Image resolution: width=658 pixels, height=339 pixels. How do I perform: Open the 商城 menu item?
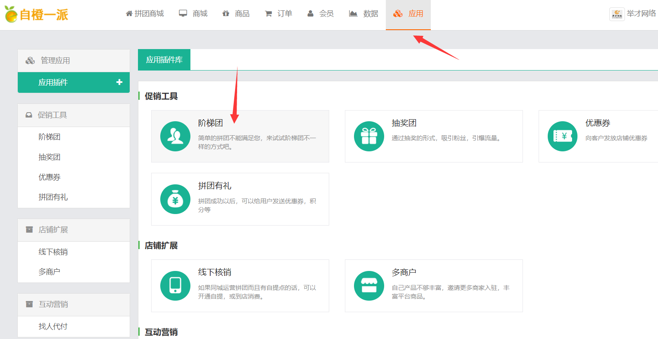click(x=193, y=14)
